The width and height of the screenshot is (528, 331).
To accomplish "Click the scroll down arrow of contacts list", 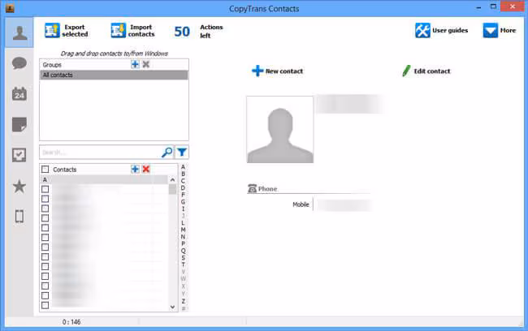I will (172, 307).
